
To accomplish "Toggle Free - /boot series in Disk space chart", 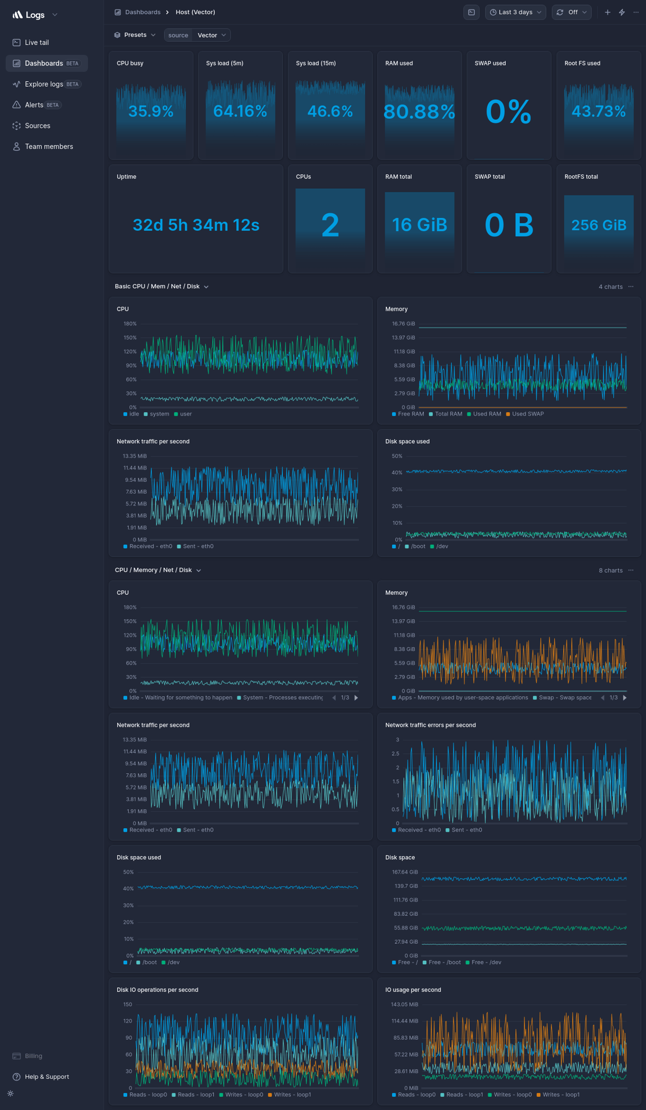I will [x=441, y=962].
